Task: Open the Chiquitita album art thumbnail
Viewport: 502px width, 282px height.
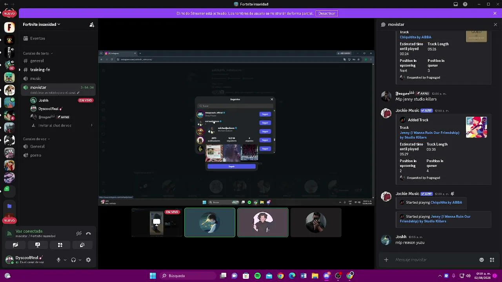Action: 477,36
